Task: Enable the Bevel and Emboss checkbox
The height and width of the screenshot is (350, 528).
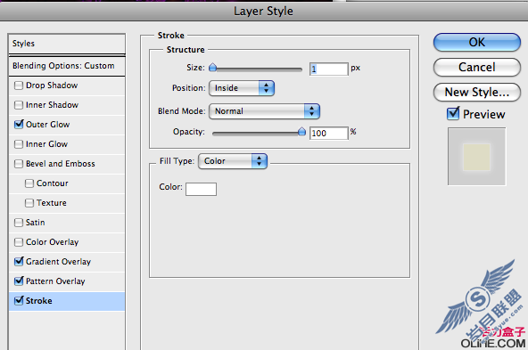Action: (19, 164)
